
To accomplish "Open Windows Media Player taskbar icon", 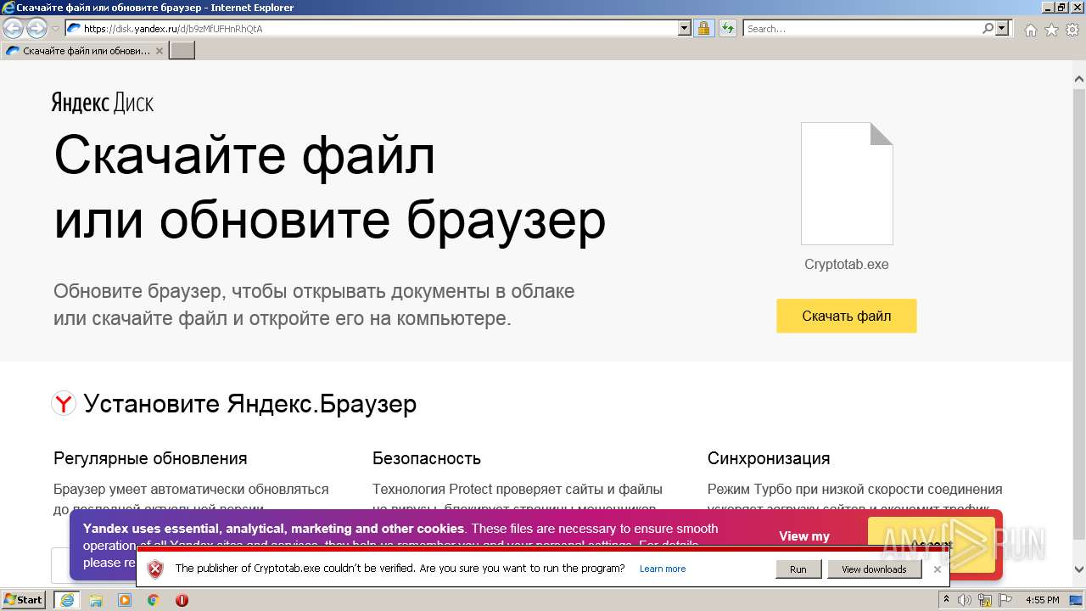I will (x=125, y=600).
